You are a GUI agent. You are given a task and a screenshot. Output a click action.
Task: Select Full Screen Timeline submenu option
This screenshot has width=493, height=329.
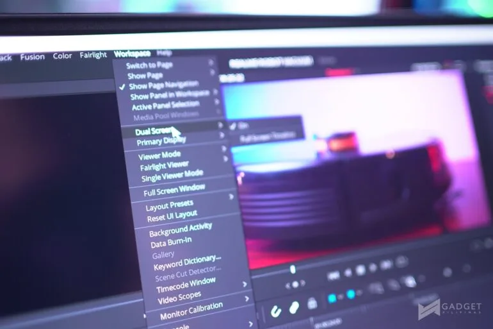coord(268,137)
